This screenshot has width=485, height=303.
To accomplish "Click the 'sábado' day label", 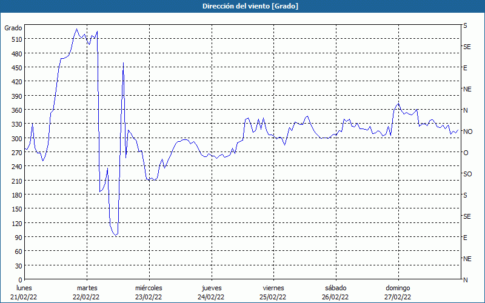I will (336, 288).
